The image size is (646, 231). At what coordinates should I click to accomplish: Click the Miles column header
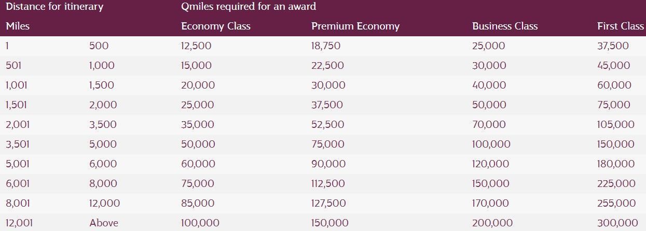(18, 26)
